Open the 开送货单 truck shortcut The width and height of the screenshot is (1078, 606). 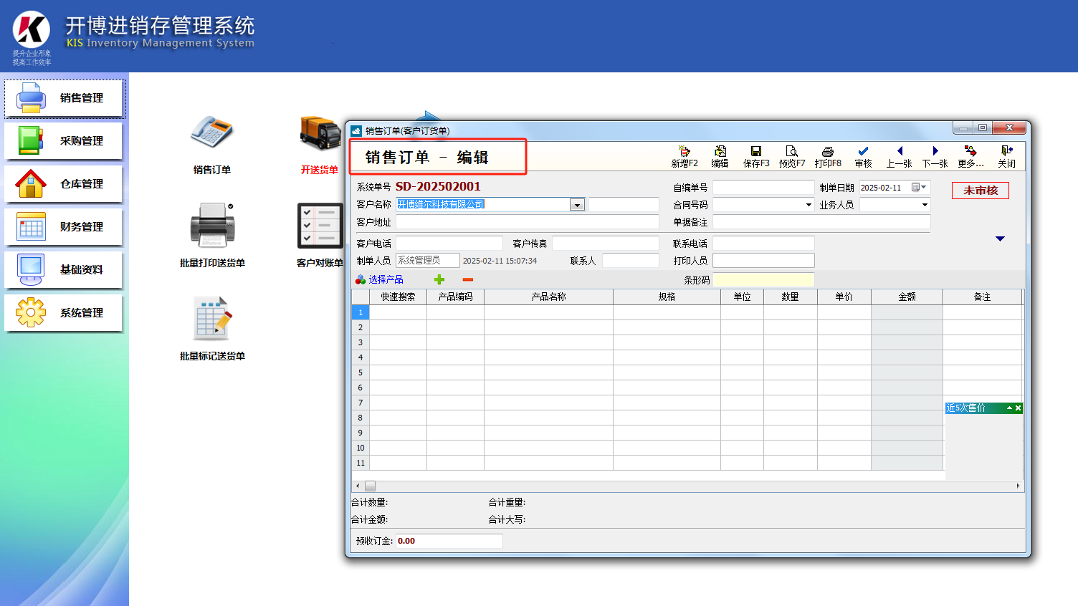tap(320, 145)
